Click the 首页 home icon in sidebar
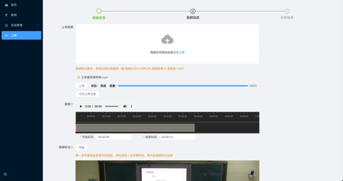The height and width of the screenshot is (181, 343). [x=6, y=5]
